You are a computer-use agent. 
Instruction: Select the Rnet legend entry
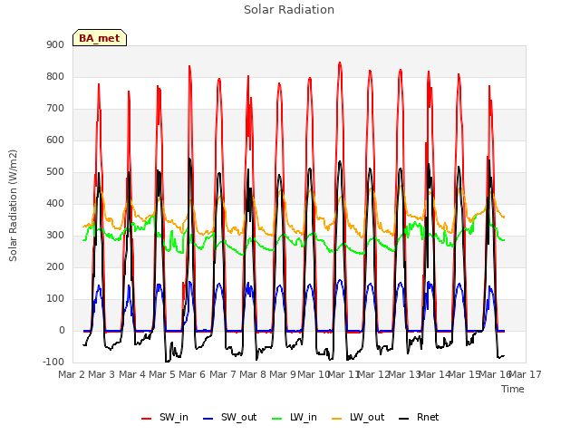[419, 417]
